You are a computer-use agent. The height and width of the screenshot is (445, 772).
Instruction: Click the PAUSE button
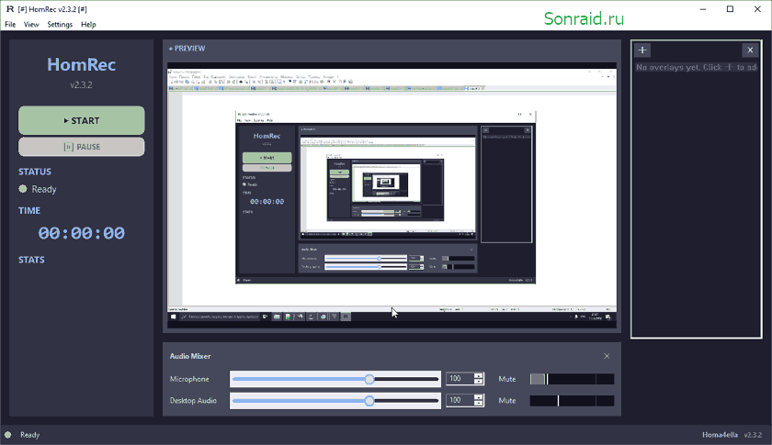coord(82,147)
